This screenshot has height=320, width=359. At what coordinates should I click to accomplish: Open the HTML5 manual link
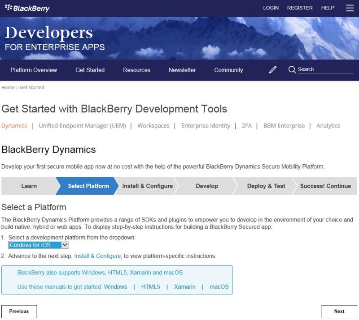[x=150, y=286]
